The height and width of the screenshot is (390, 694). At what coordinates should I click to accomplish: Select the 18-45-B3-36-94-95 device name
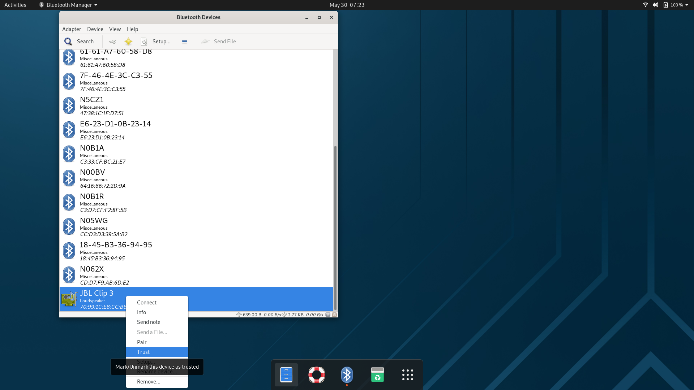pos(116,245)
